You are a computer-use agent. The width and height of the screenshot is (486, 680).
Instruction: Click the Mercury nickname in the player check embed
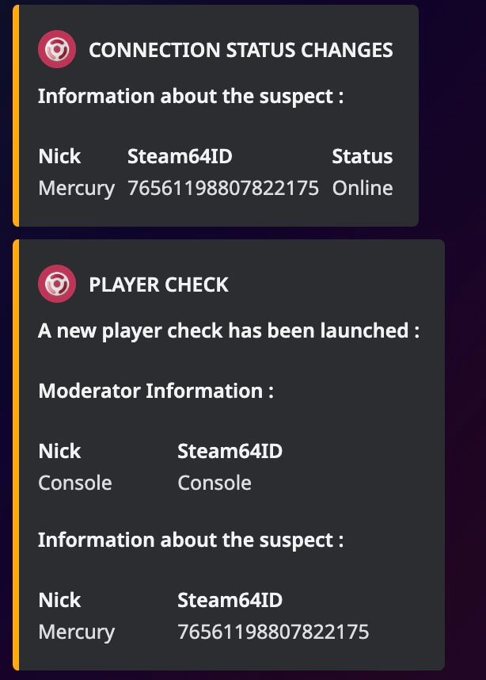(76, 632)
